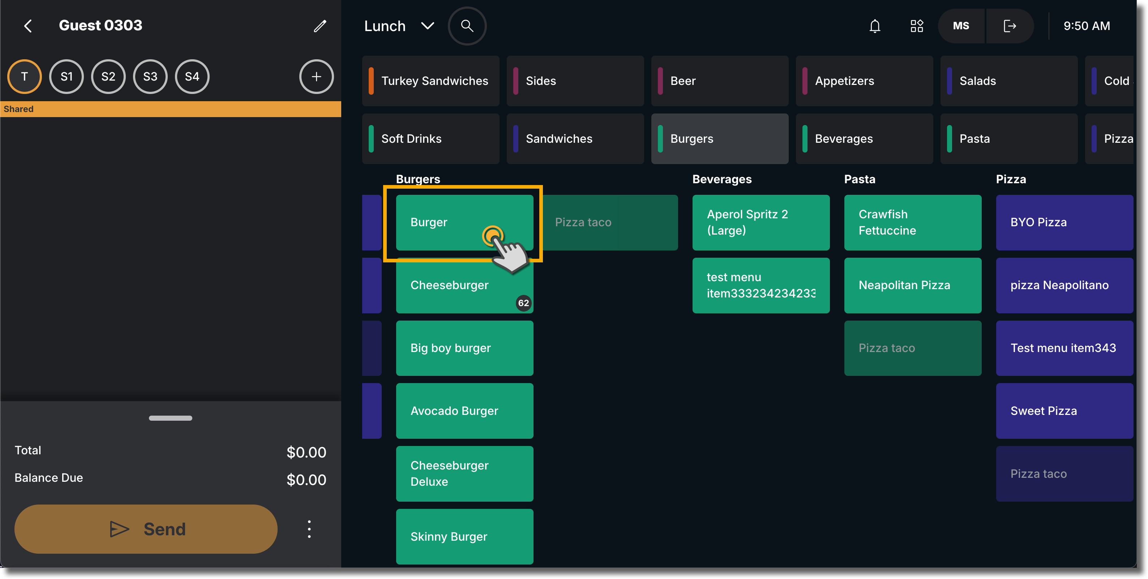Add a new seat with plus button
The height and width of the screenshot is (579, 1148).
pyautogui.click(x=316, y=77)
